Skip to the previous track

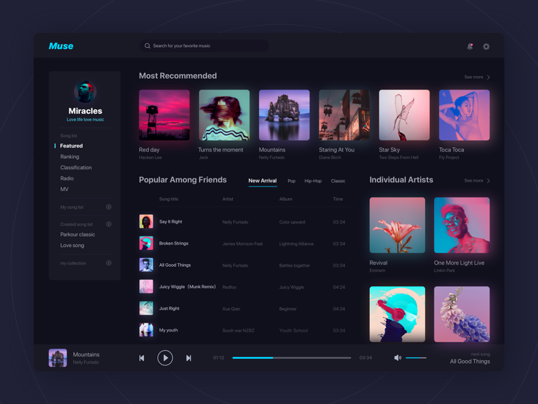pos(142,358)
